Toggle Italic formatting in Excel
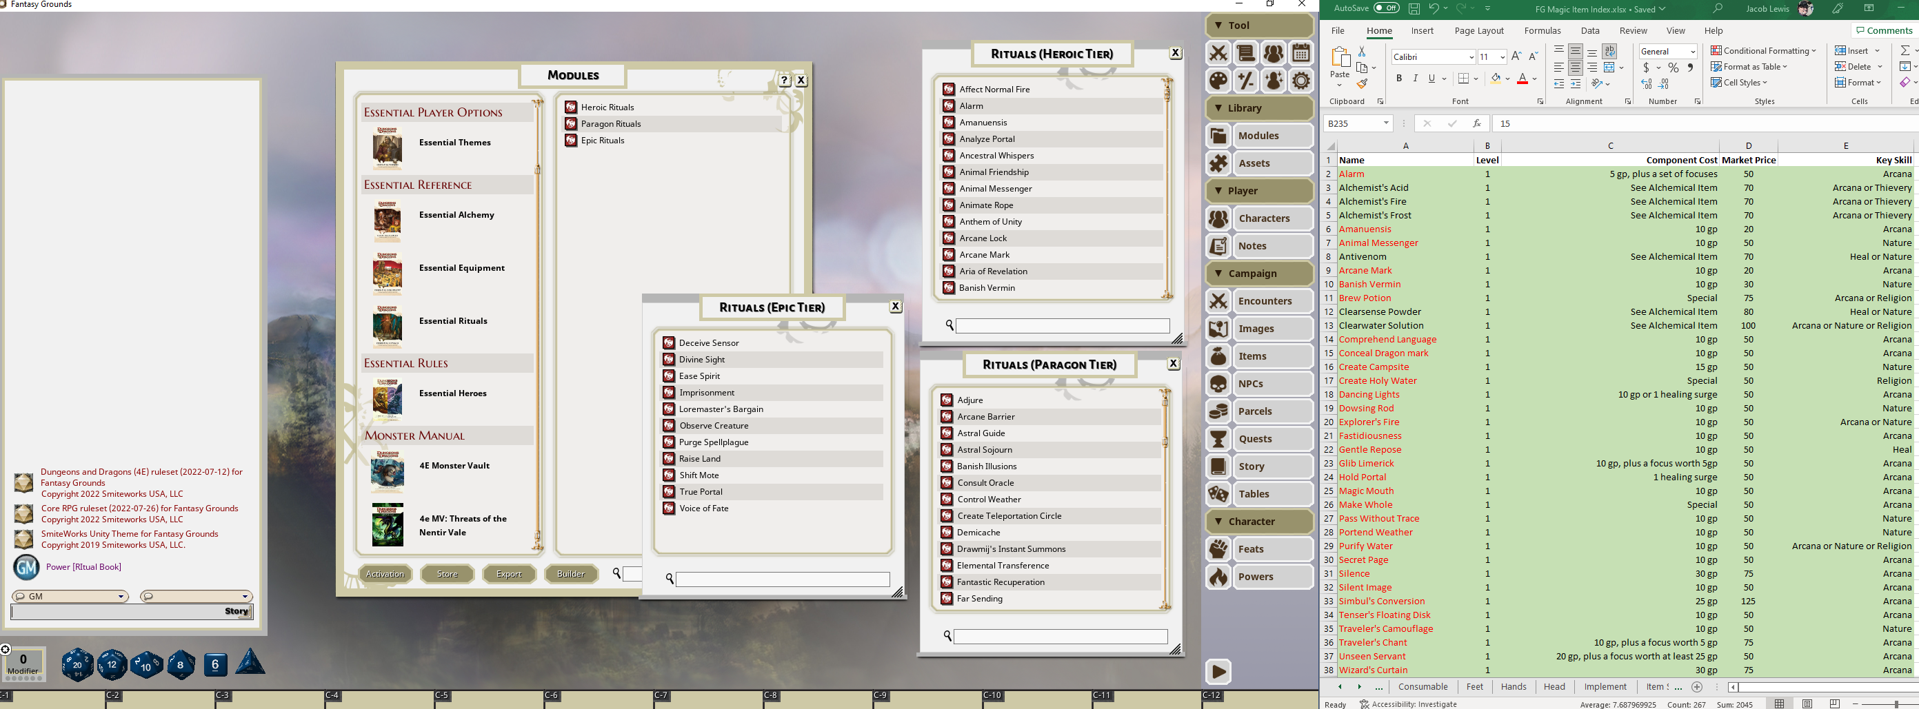The image size is (1919, 709). [x=1415, y=78]
